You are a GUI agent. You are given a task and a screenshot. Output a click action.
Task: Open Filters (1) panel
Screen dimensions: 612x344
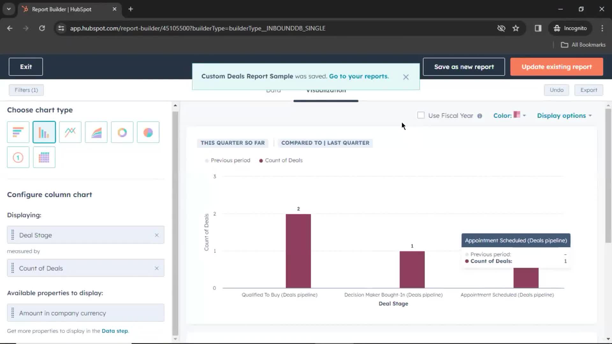point(26,90)
